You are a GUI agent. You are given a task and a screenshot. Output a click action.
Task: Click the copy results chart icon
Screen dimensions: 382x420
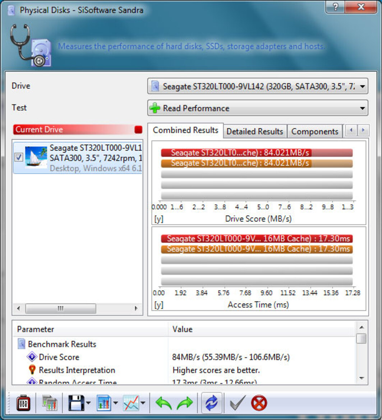[x=49, y=403]
